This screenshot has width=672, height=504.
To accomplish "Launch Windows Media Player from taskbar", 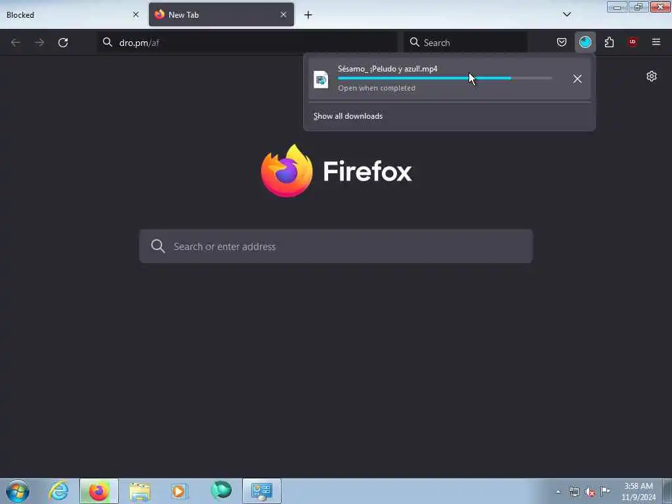I will (x=180, y=491).
